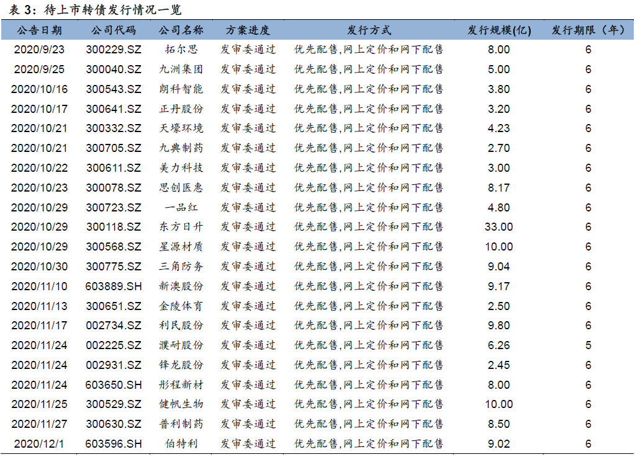The height and width of the screenshot is (457, 635).
Task: Select company code 603889.SH
Action: 114,286
